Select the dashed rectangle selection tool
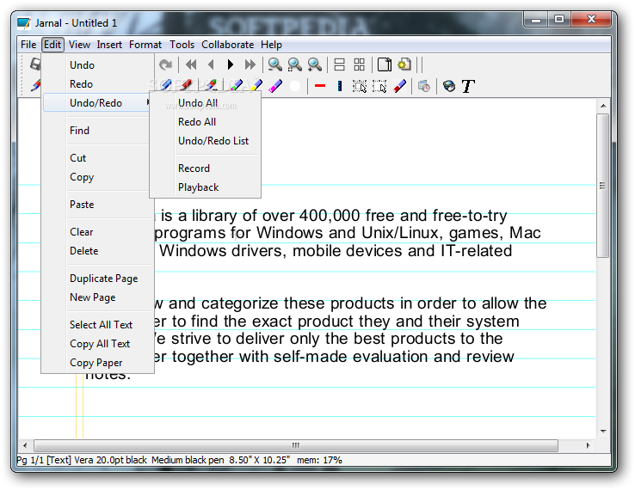 pyautogui.click(x=360, y=86)
